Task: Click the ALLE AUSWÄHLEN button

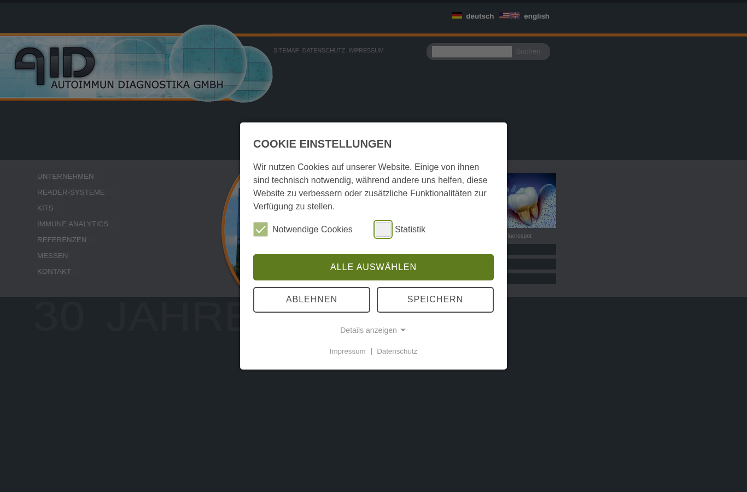Action: [x=373, y=267]
